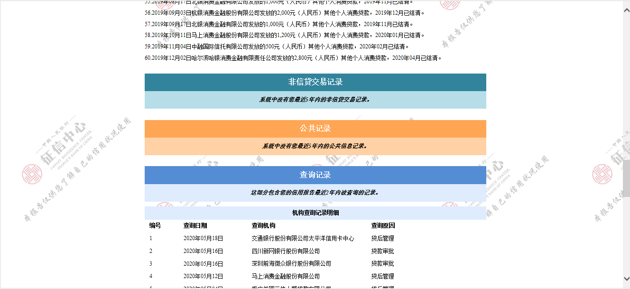The height and width of the screenshot is (289, 630).
Task: Click 贷款审批 in the 深圳前海微众银行 row
Action: click(x=383, y=263)
